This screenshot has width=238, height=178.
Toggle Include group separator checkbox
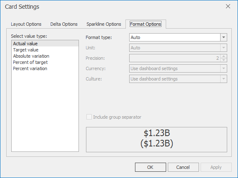pyautogui.click(x=89, y=117)
